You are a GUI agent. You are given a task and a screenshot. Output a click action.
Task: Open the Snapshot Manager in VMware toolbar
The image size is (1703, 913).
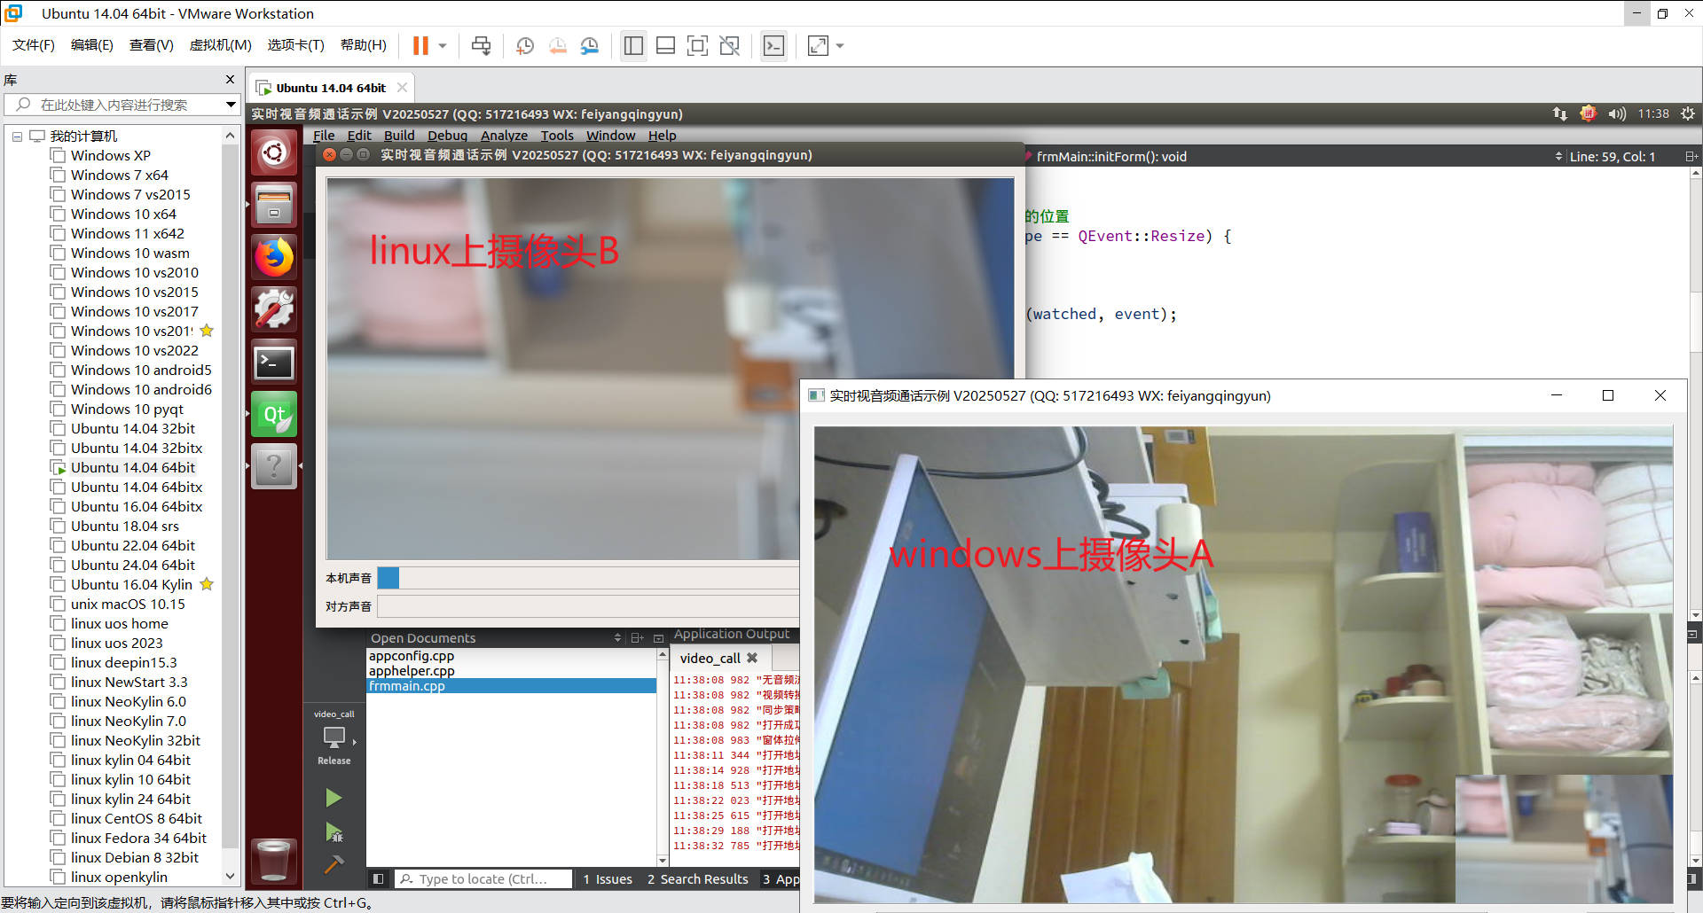coord(589,45)
